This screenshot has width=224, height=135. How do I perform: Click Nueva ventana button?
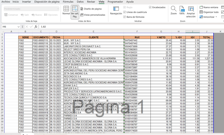click(x=209, y=7)
